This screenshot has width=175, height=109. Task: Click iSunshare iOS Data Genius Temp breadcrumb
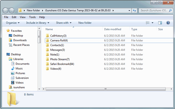78,10
